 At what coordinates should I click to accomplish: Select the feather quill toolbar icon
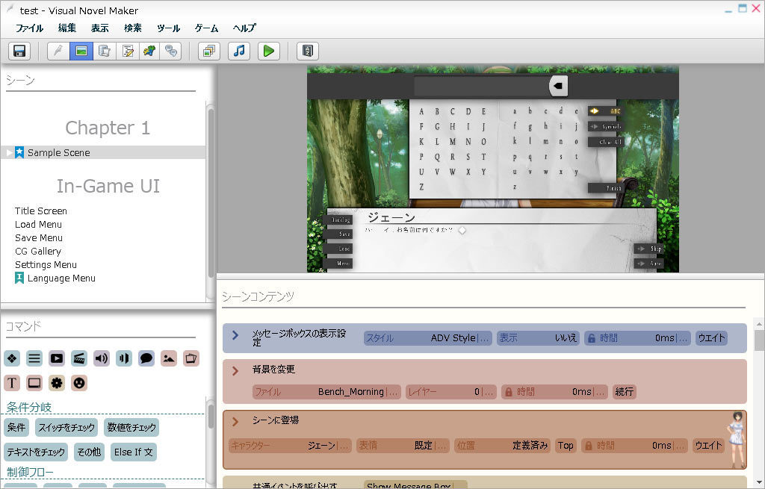(58, 51)
